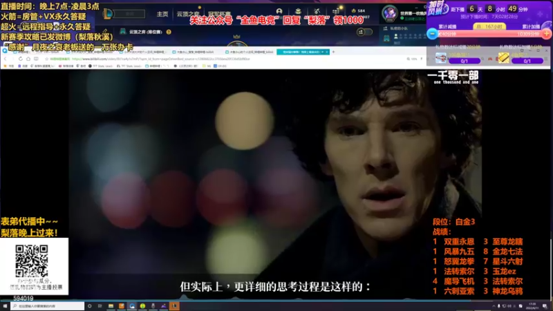Open the League client crafting hammer icon

pos(317,11)
